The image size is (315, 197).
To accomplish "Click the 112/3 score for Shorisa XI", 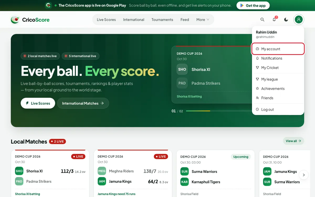I will click(x=67, y=171).
